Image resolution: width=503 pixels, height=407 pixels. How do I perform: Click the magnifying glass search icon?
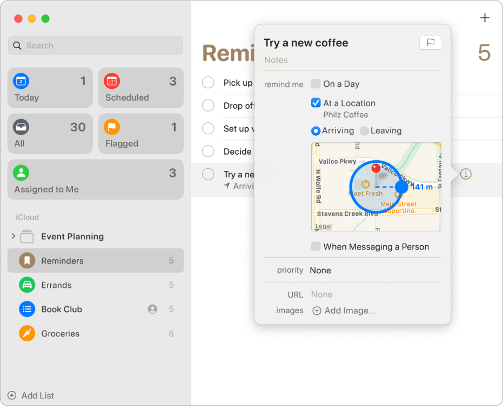(17, 45)
